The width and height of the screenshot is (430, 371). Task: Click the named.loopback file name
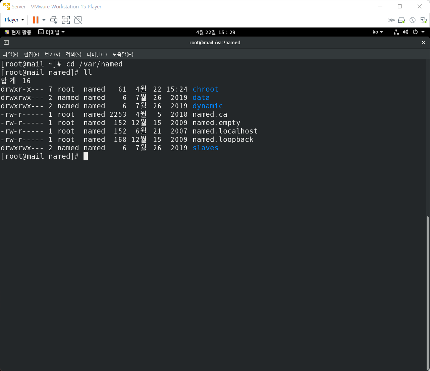pyautogui.click(x=223, y=140)
